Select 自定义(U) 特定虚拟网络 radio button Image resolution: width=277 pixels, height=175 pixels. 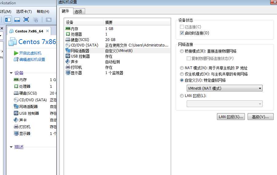[182, 80]
